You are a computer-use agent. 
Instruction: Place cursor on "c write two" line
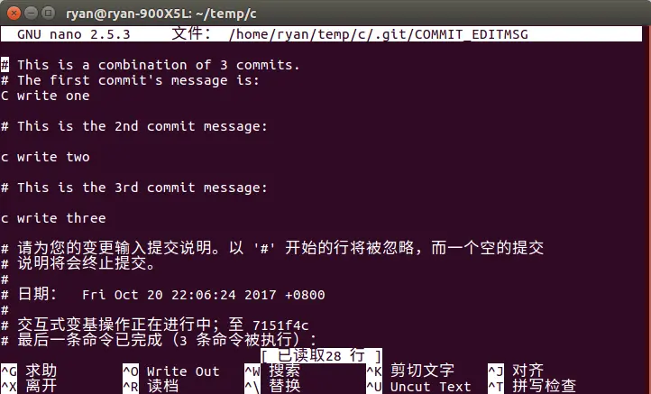pos(45,157)
